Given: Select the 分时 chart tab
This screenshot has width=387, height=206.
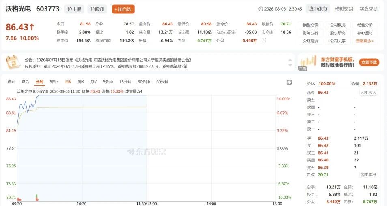Looking at the screenshot, I should tap(39, 82).
